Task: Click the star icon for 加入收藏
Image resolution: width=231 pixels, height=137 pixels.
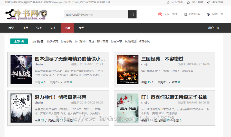Action: [188, 2]
